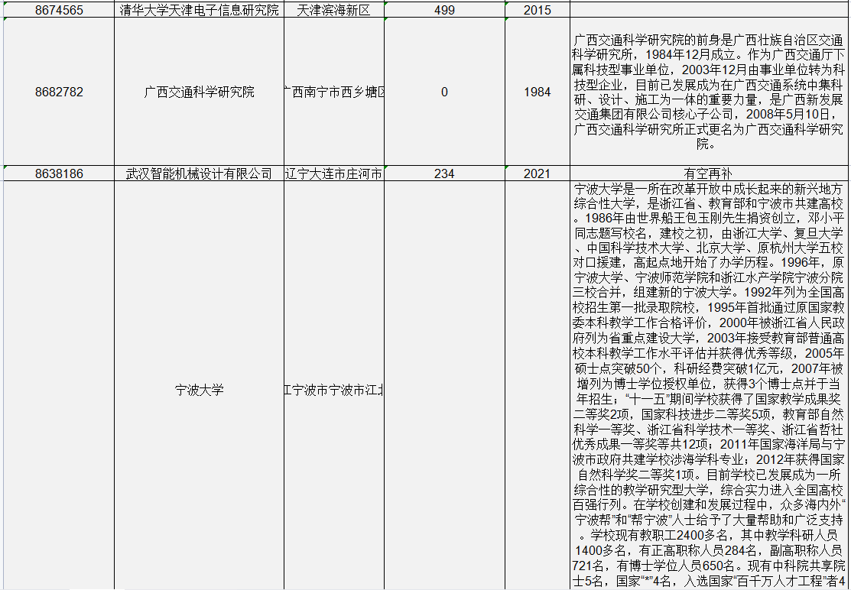Click the empty description cell beside 2015
The height and width of the screenshot is (590, 851).
coord(707,10)
